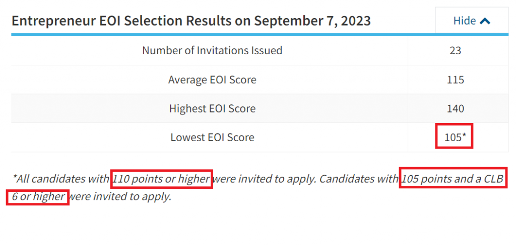Screen dimensions: 516x246
Task: Select the Number of Invitations Issued label
Action: [x=212, y=51]
